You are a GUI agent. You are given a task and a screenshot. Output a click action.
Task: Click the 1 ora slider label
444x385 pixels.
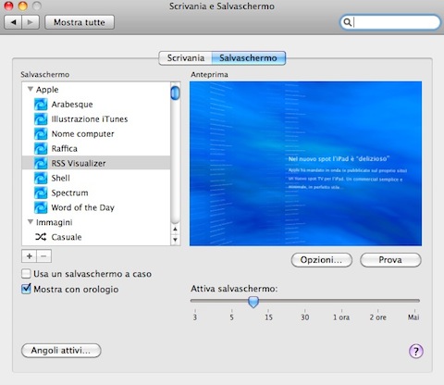point(341,317)
